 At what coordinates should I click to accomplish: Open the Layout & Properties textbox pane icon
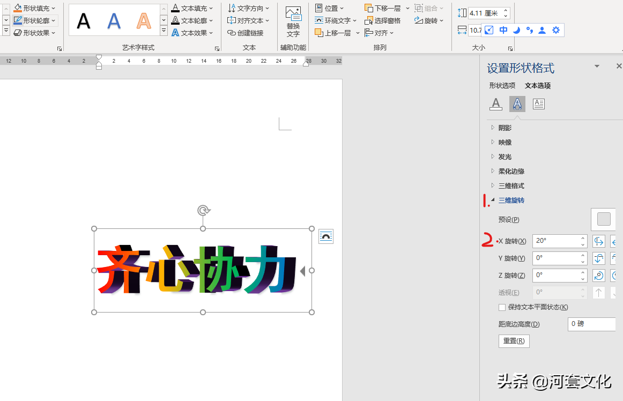[539, 104]
